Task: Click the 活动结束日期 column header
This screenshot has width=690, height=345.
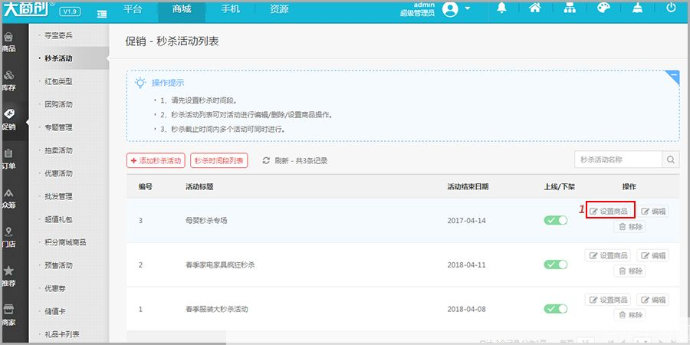Action: [x=468, y=186]
